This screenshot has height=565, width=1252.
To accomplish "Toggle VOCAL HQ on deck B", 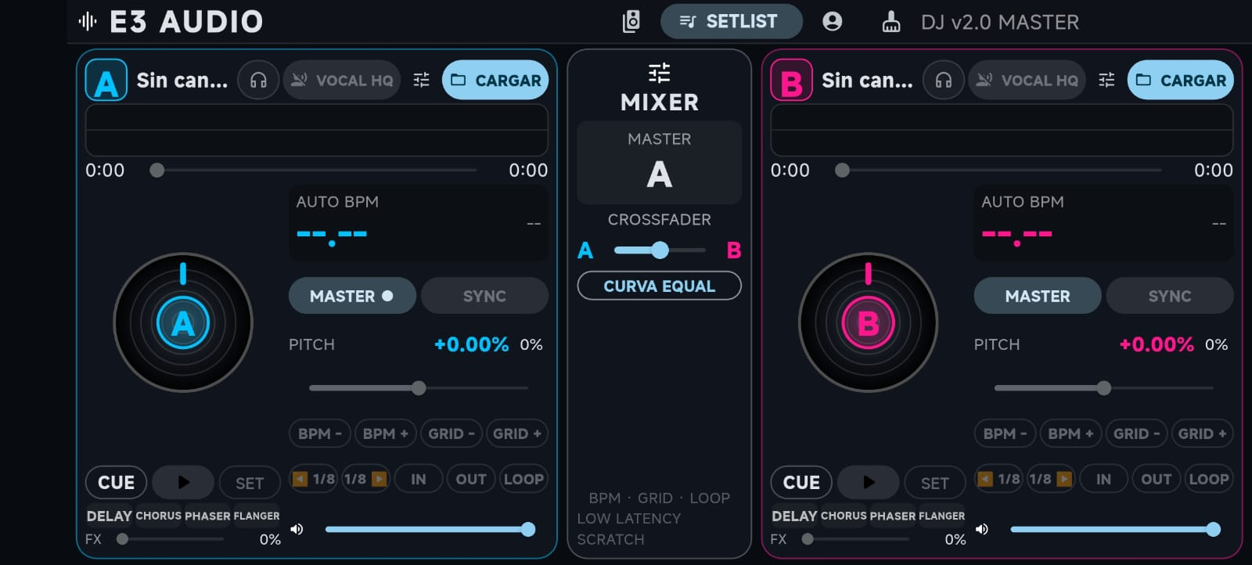I will click(1027, 80).
